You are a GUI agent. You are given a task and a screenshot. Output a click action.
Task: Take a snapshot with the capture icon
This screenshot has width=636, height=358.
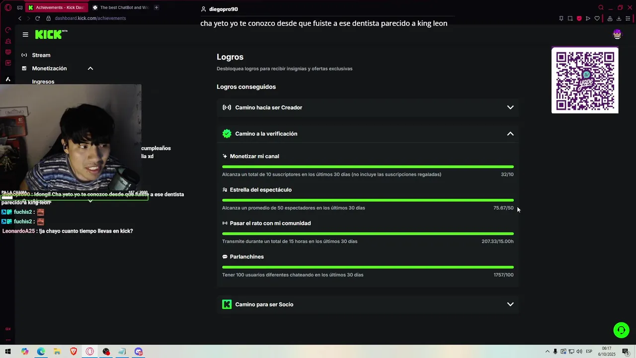click(x=570, y=18)
